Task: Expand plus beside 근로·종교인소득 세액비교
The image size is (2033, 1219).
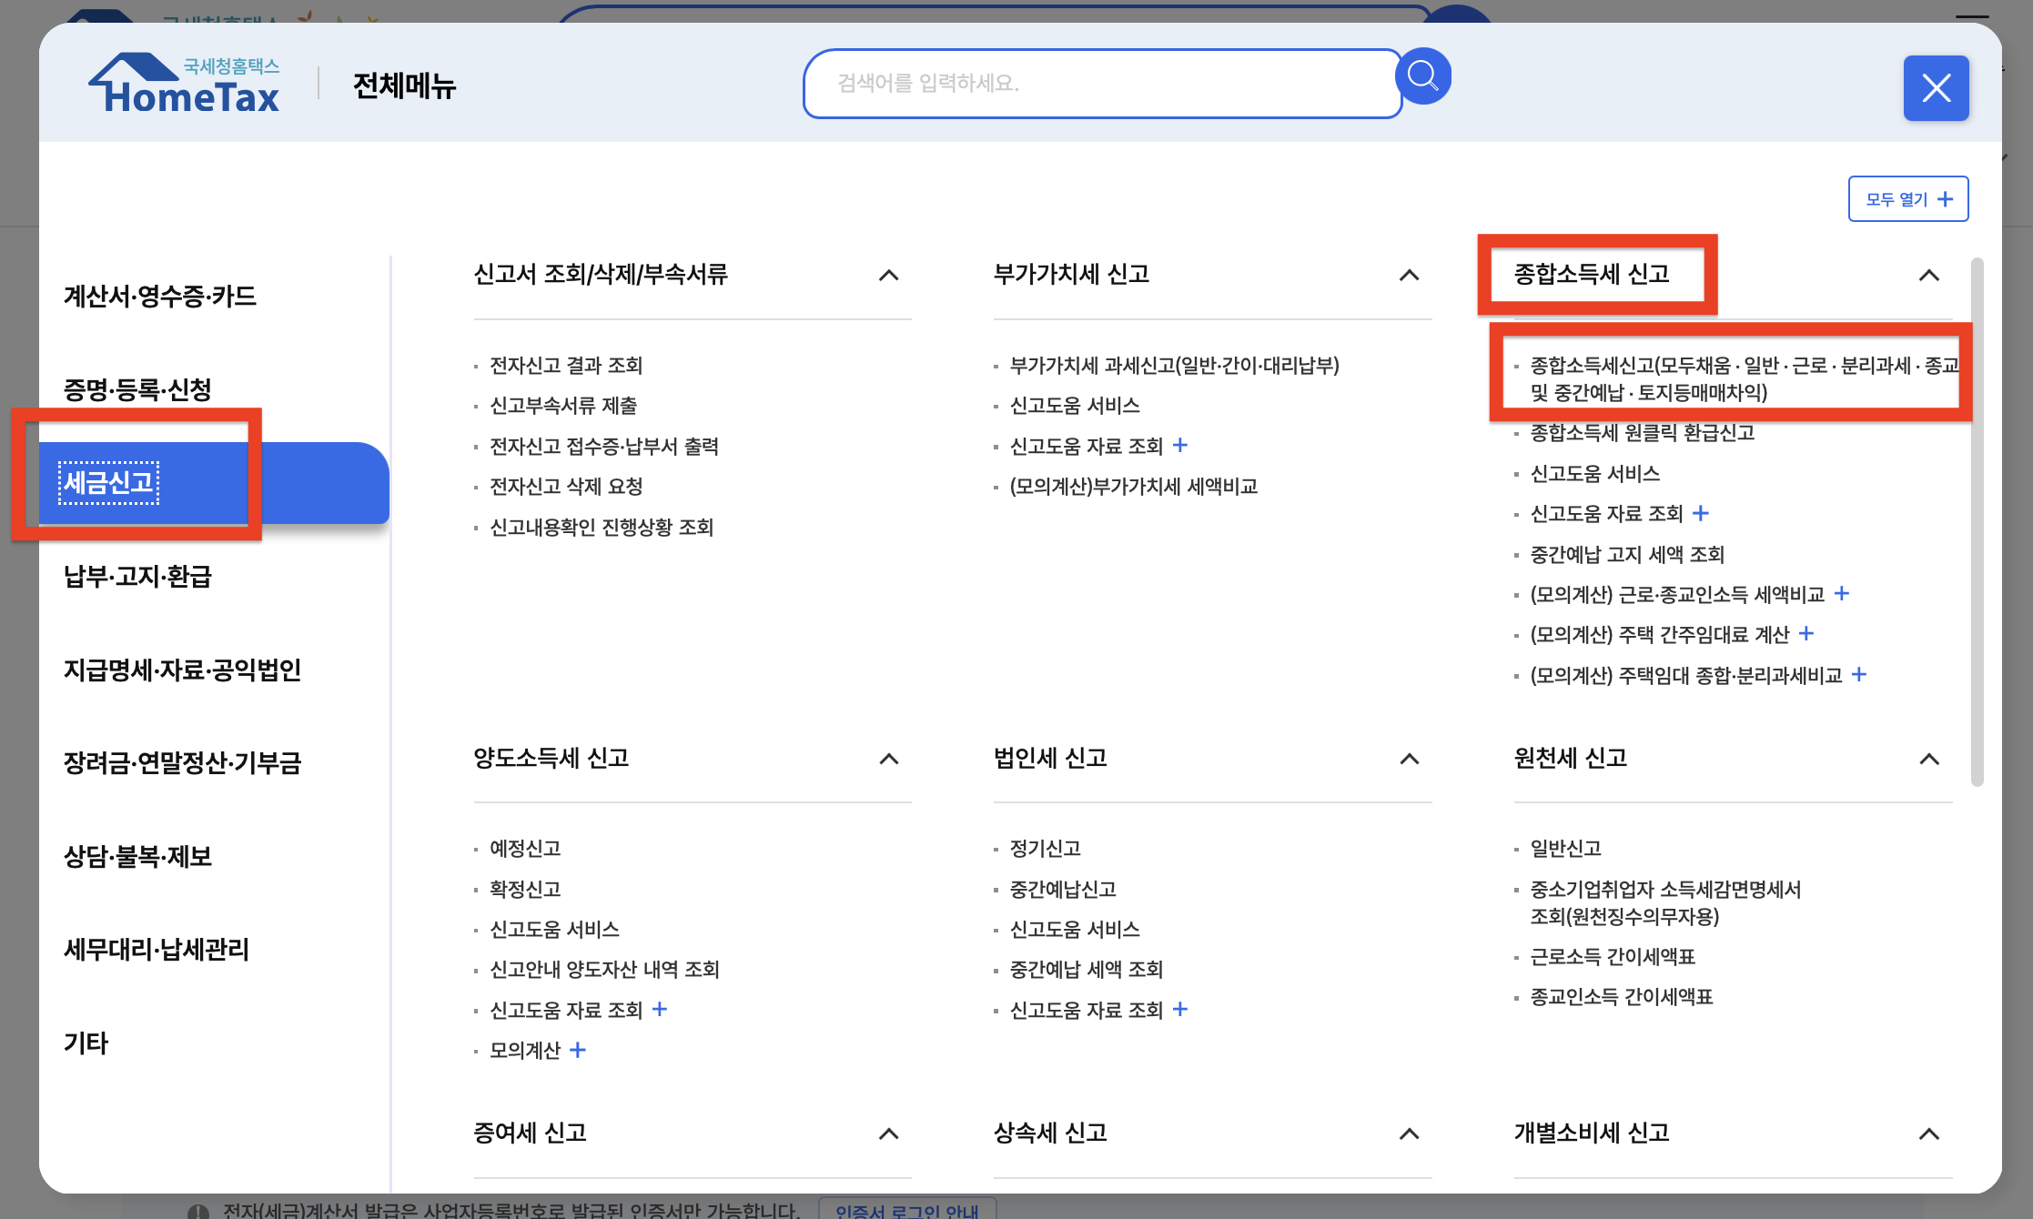Action: [1842, 593]
